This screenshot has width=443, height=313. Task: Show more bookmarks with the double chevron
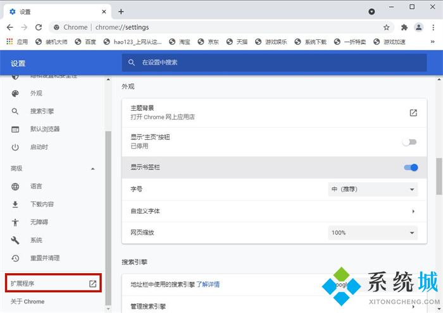click(432, 42)
